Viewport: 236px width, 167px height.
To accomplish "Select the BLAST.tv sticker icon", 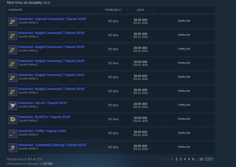I will 13,120.
